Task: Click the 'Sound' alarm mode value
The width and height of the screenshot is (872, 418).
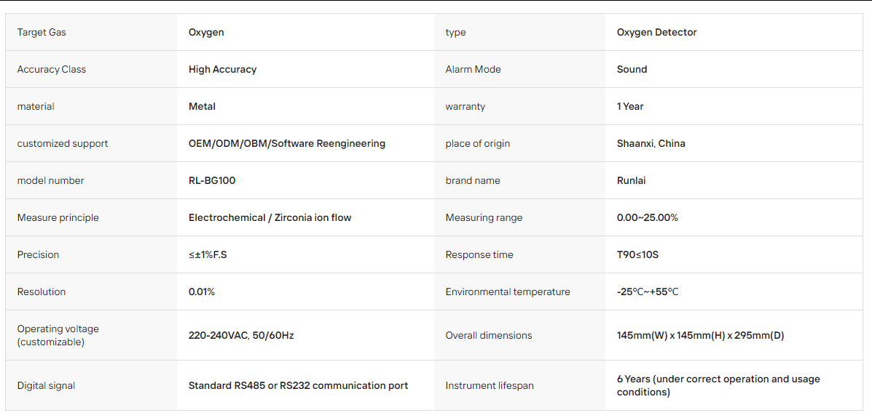Action: click(632, 69)
